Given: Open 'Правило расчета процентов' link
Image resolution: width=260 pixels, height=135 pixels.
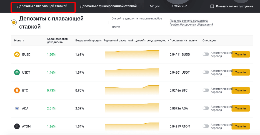Looking at the screenshot, I should (189, 21).
